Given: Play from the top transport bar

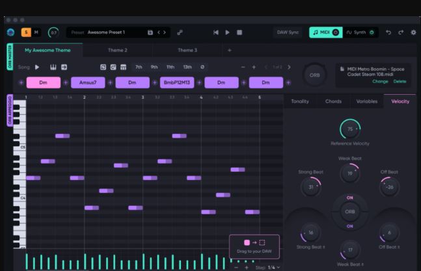Looking at the screenshot, I should click(227, 32).
